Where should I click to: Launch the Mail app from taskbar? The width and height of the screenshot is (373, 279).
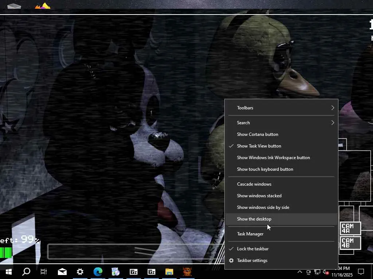[62, 271]
